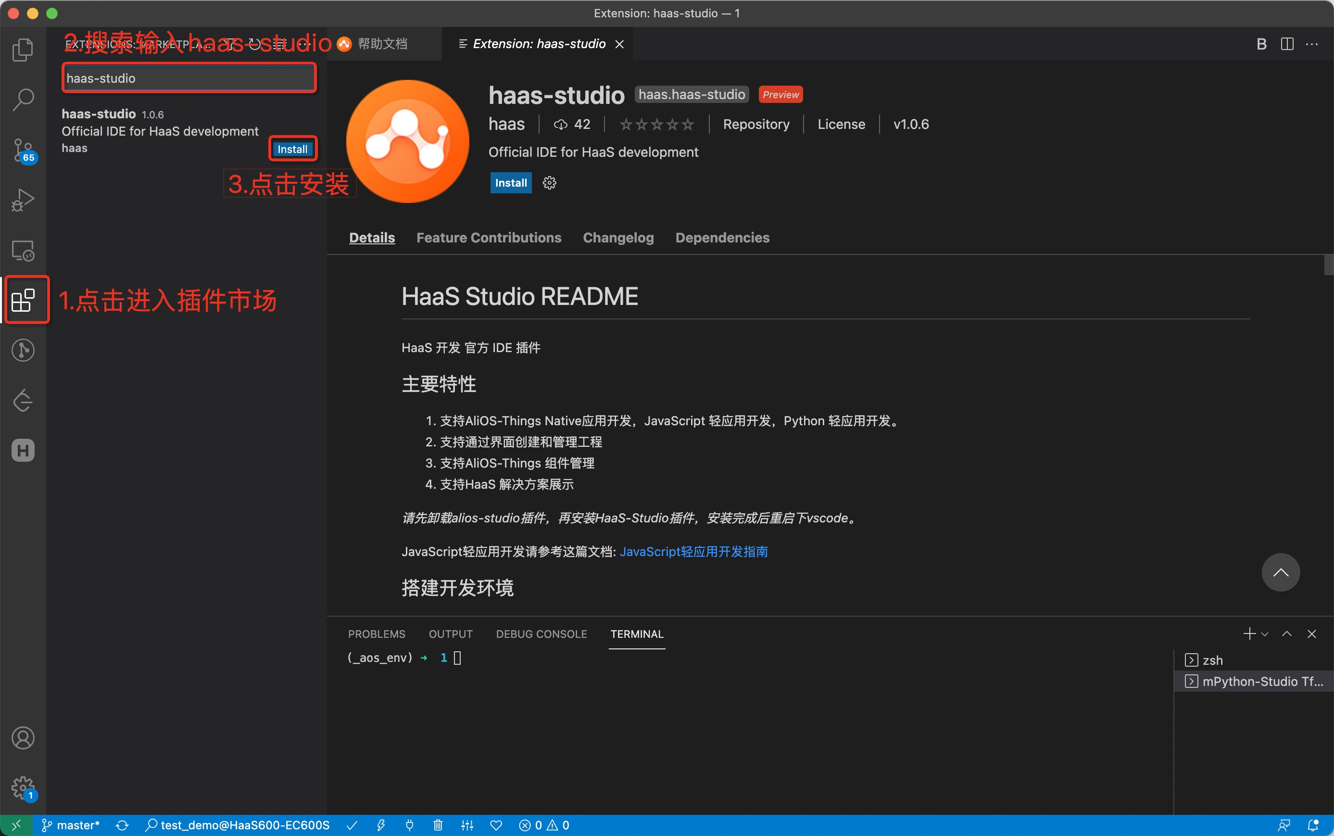Open Source Control with 65 changes badge
The image size is (1334, 836).
click(x=23, y=151)
